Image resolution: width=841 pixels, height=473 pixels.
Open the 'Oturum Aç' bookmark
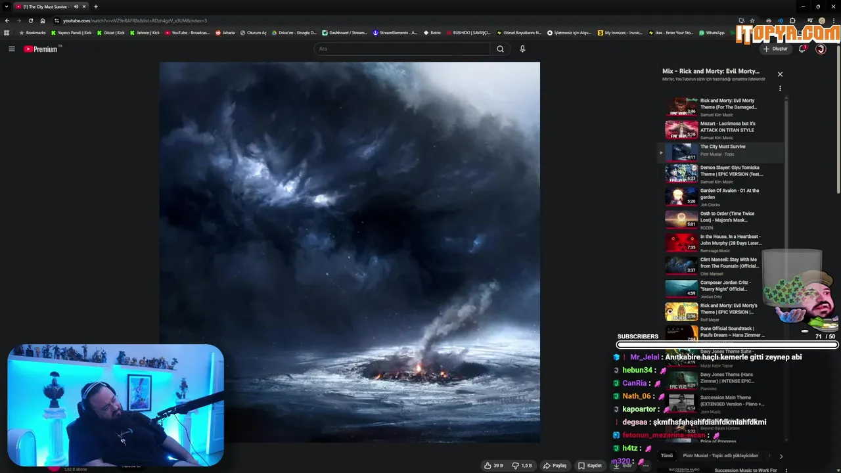pos(254,32)
